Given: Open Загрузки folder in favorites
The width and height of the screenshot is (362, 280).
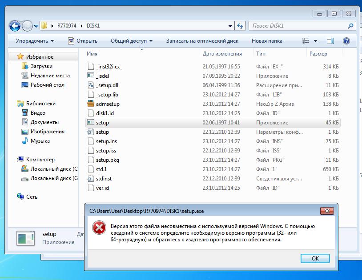Looking at the screenshot, I should coord(41,66).
